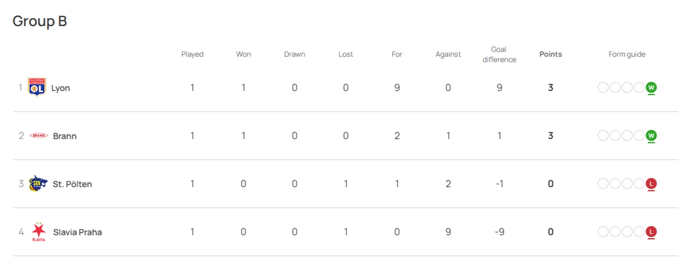The height and width of the screenshot is (266, 689).
Task: Click Brann's green W form badge
Action: (x=651, y=136)
